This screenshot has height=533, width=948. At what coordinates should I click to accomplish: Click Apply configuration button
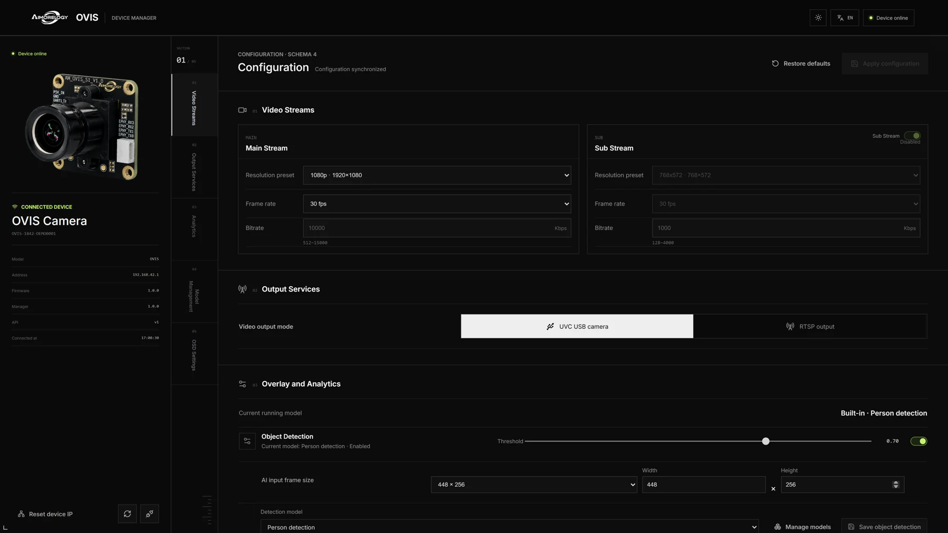885,64
